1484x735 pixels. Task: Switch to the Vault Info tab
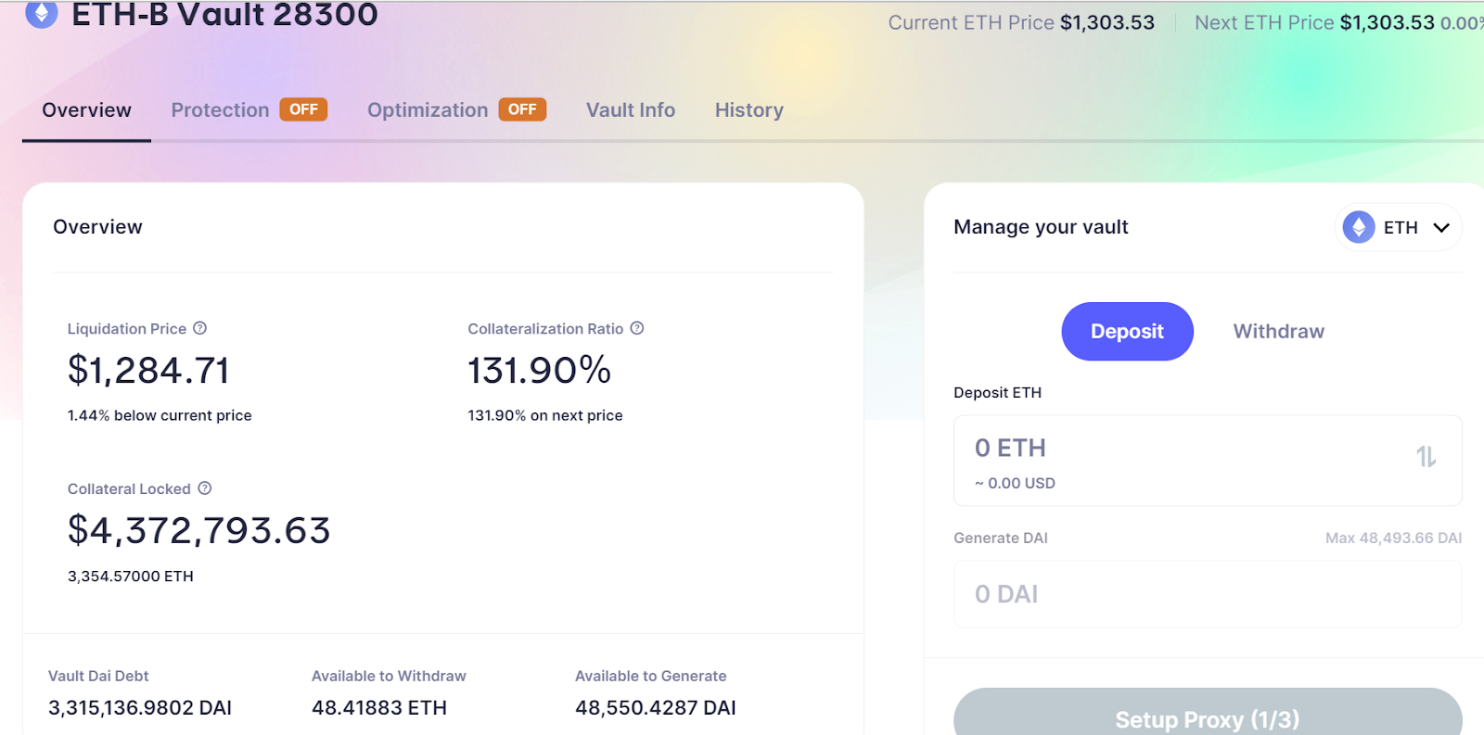point(631,110)
